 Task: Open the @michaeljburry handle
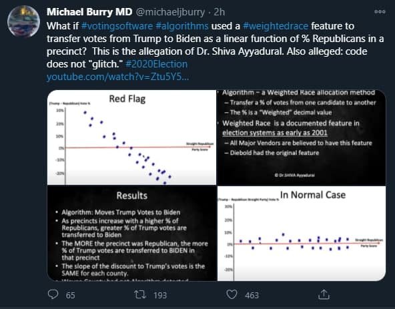[170, 12]
